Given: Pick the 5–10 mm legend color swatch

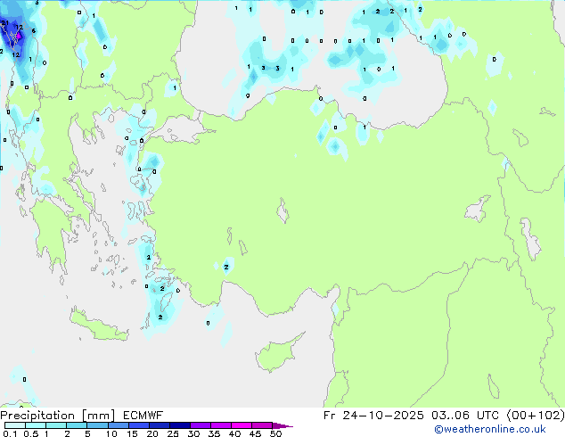Looking at the screenshot, I should click(x=97, y=425).
